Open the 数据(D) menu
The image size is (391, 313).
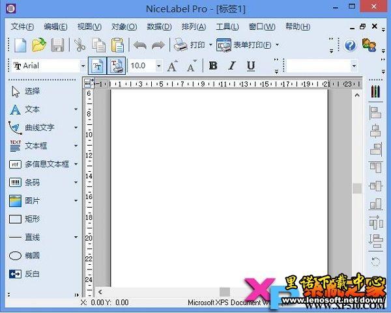click(159, 27)
